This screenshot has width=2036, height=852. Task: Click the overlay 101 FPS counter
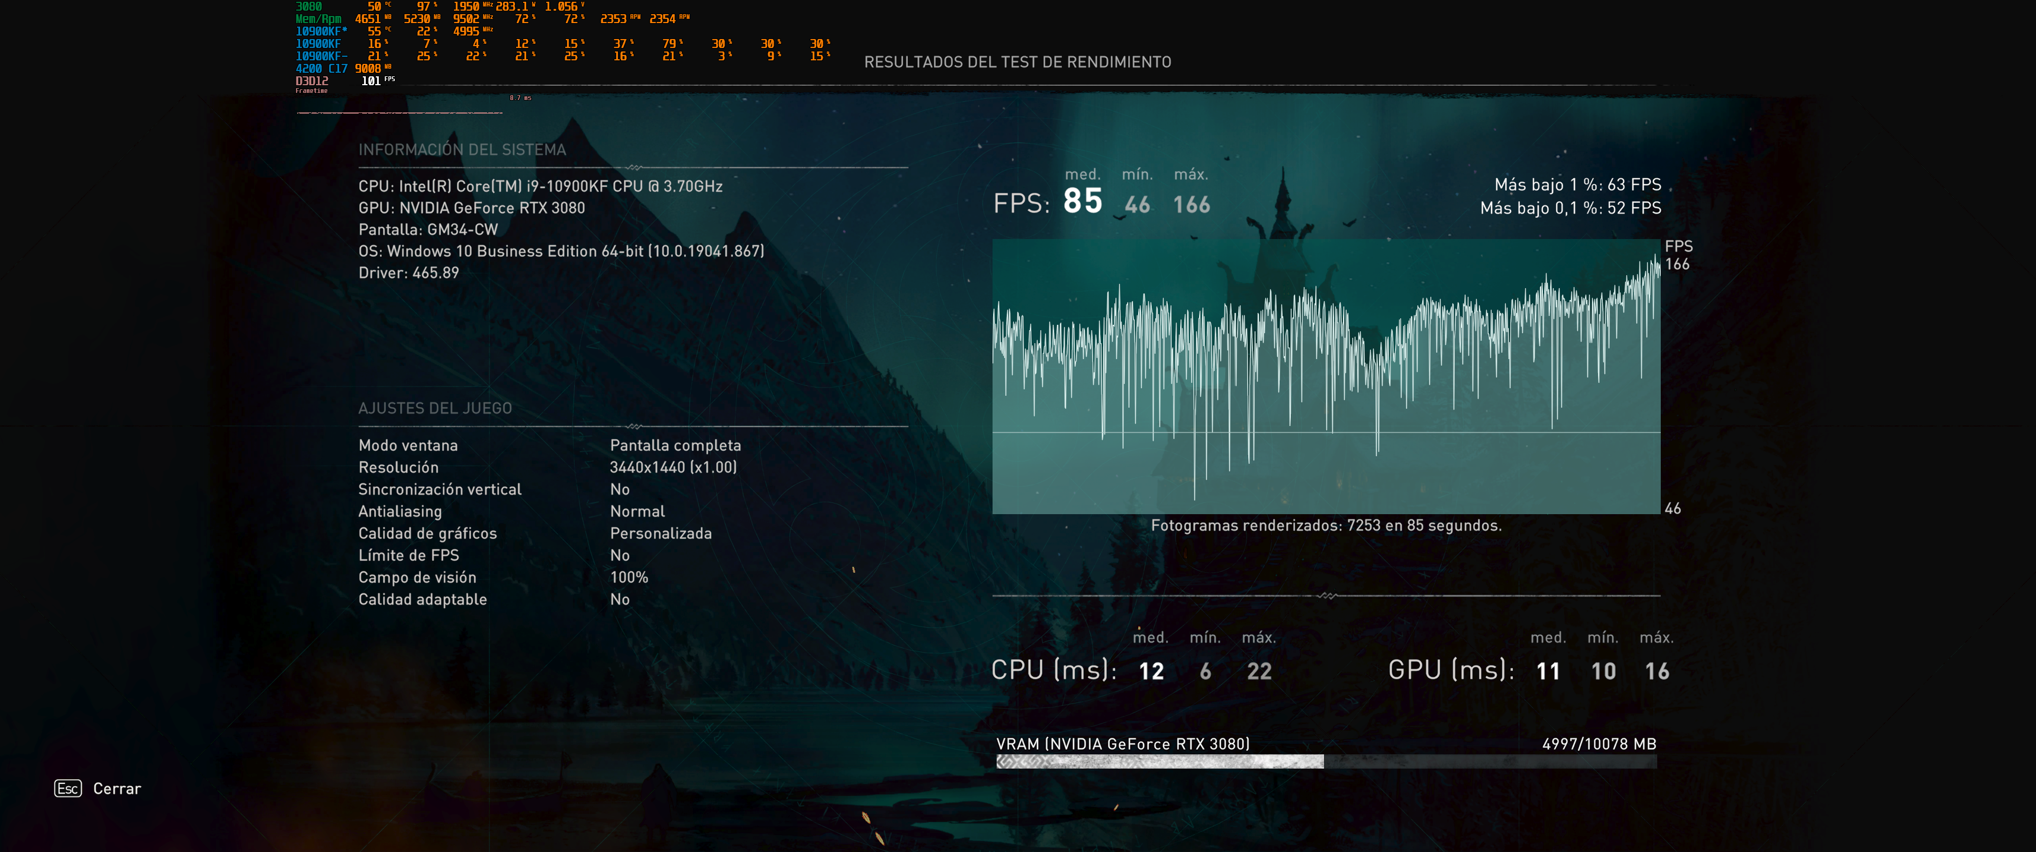click(x=372, y=80)
